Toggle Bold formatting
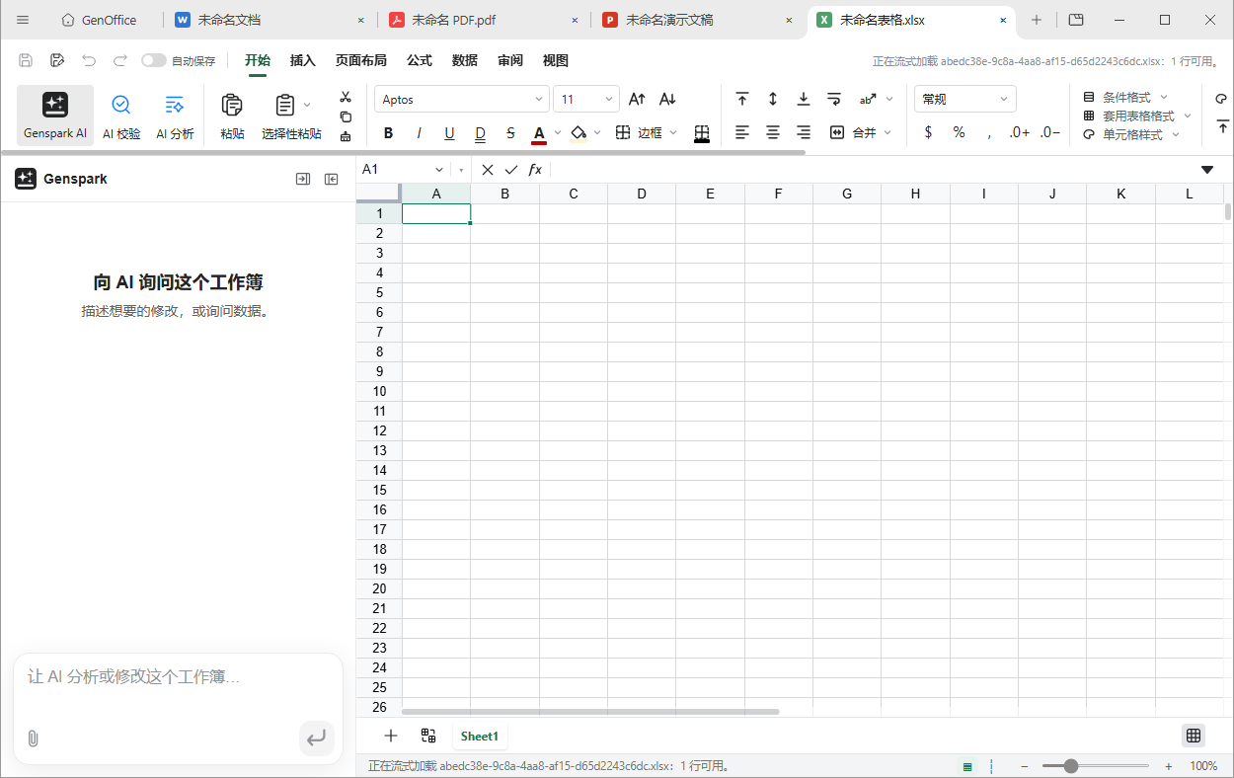Image resolution: width=1234 pixels, height=778 pixels. pos(388,133)
